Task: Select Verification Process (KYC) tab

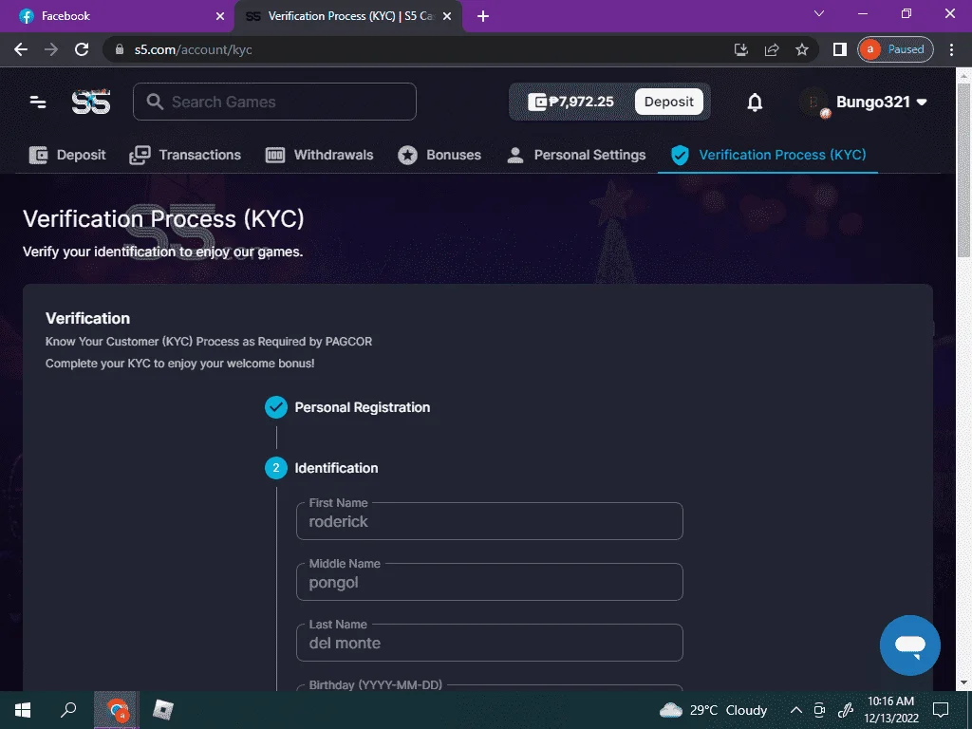Action: click(x=768, y=155)
